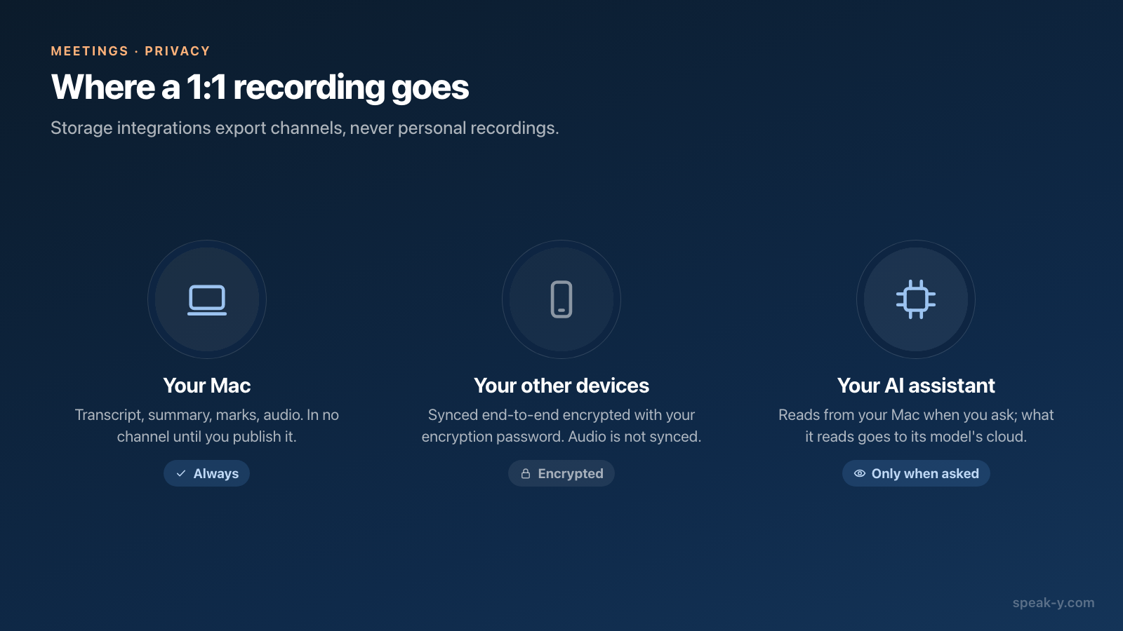Click the subtitle 'Storage integrations export channels'
Viewport: 1123px width, 631px height.
coord(197,128)
